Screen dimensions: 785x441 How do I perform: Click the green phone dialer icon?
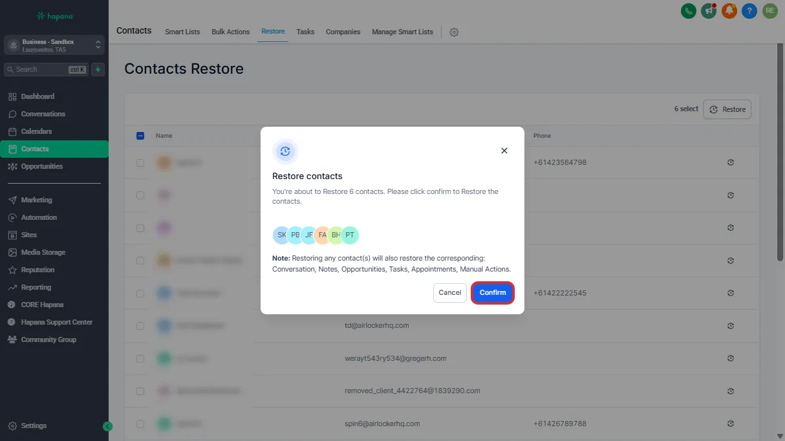tap(689, 11)
